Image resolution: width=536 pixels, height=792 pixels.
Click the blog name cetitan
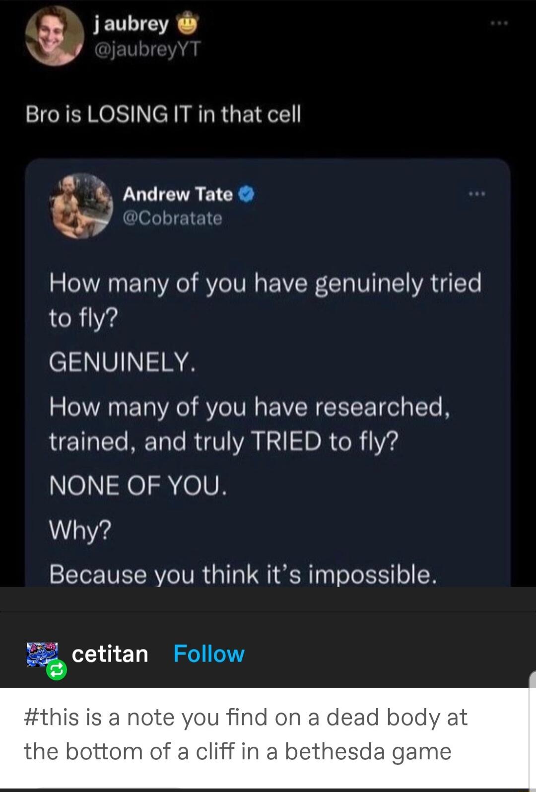coord(108,654)
